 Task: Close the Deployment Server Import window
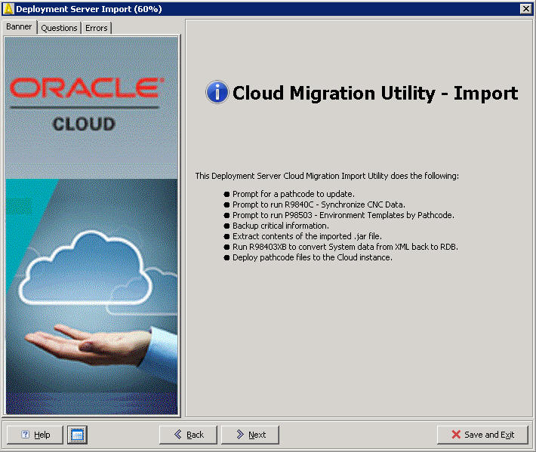coord(525,8)
